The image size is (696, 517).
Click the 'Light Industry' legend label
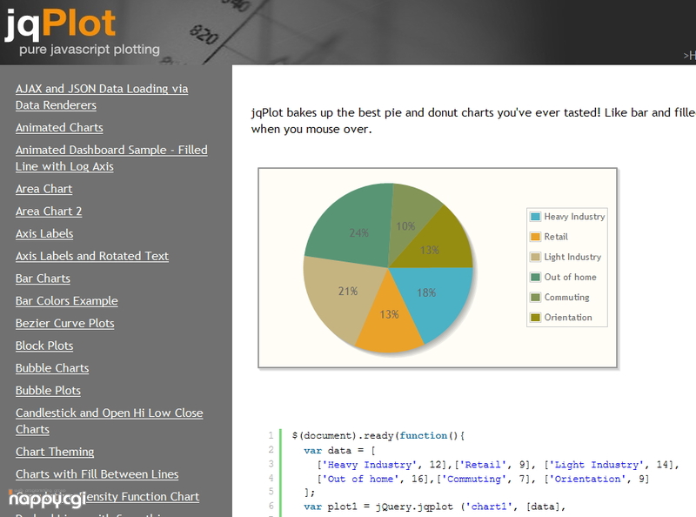[572, 257]
